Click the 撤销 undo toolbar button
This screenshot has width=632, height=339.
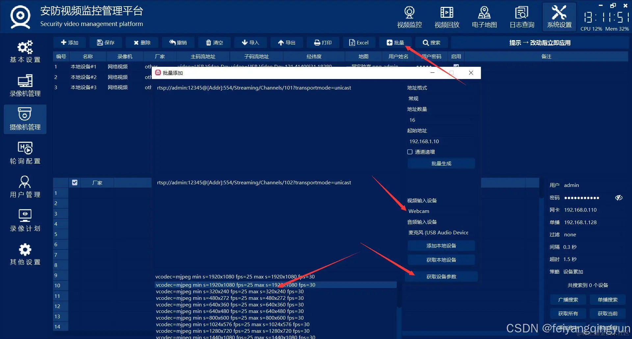click(x=178, y=42)
